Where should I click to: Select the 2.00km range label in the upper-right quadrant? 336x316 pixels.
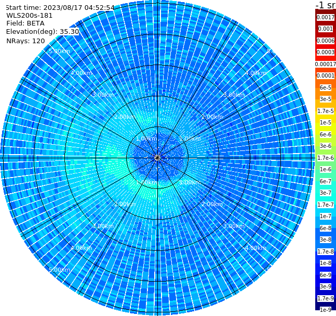(212, 117)
